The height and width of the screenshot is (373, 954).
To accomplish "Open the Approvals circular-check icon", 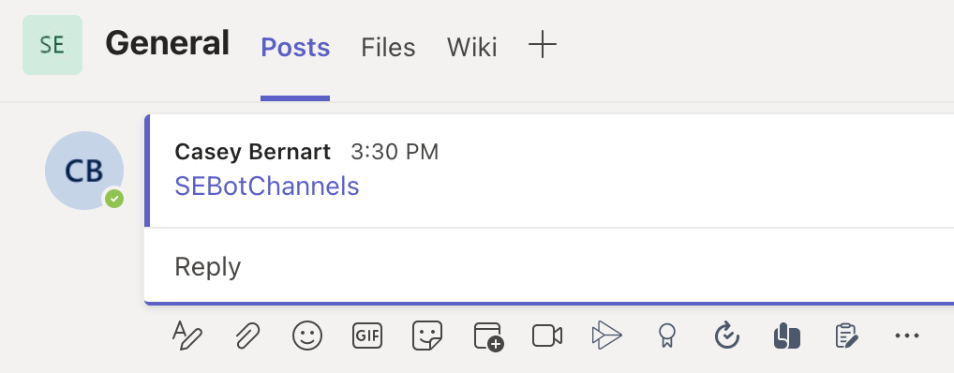I will point(726,336).
